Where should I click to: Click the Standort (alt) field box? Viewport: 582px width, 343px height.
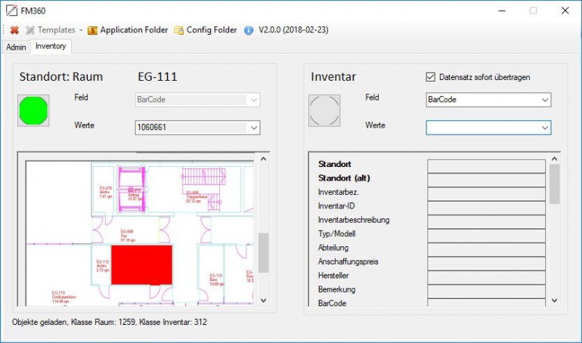pos(486,181)
